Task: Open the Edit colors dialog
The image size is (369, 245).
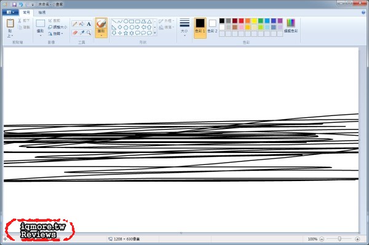Action: pyautogui.click(x=291, y=26)
